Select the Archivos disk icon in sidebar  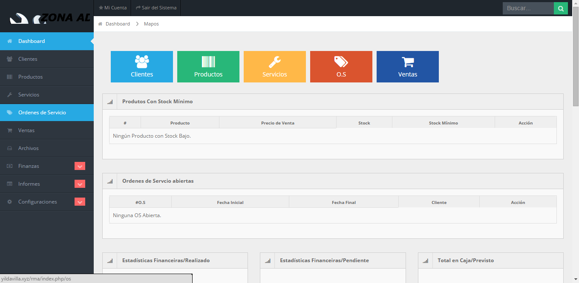(x=9, y=148)
